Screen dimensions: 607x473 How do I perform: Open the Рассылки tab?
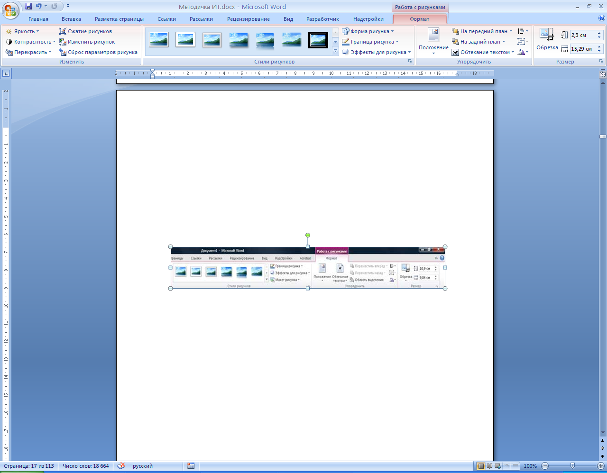pyautogui.click(x=201, y=19)
